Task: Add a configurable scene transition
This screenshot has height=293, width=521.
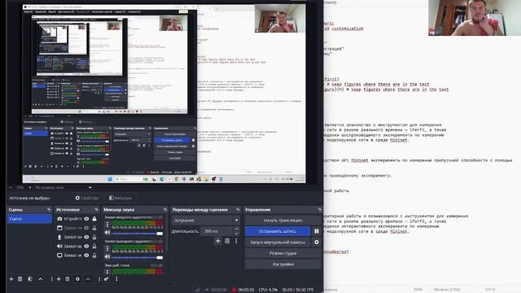Action: 218,241
